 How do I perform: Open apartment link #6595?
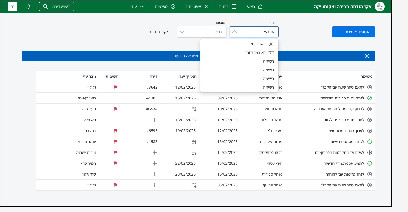(x=152, y=131)
